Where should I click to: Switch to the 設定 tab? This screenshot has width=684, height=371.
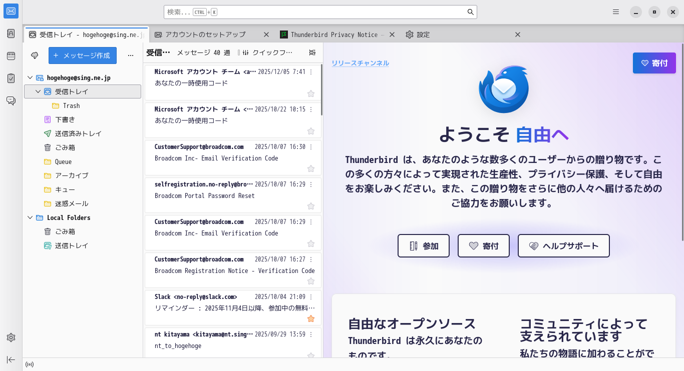463,34
